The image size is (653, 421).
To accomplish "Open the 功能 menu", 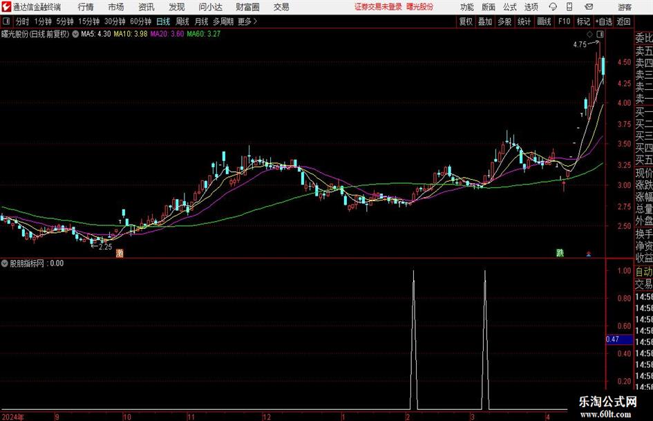I will pyautogui.click(x=467, y=7).
